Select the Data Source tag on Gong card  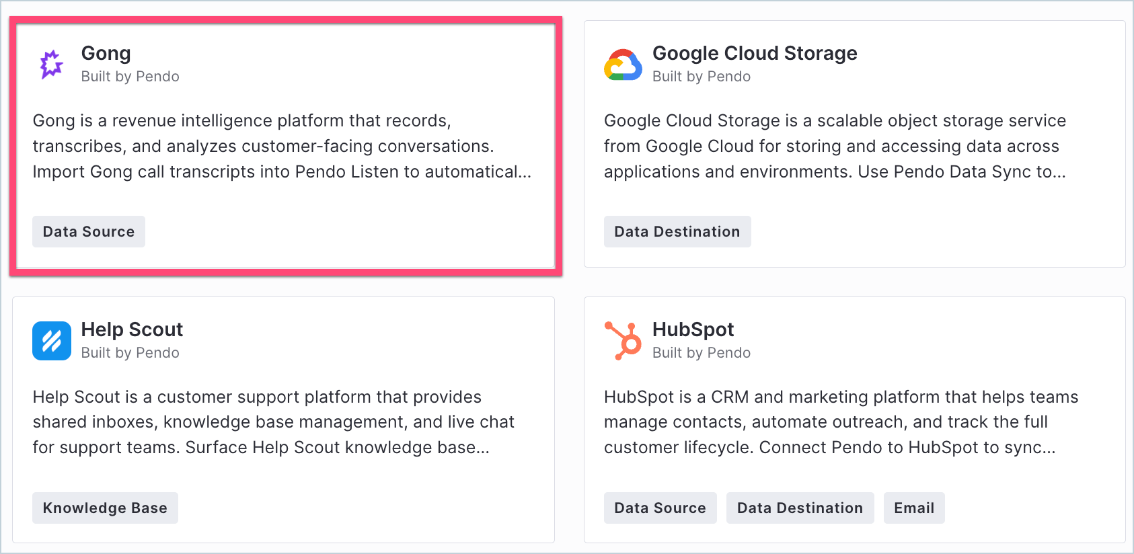89,231
